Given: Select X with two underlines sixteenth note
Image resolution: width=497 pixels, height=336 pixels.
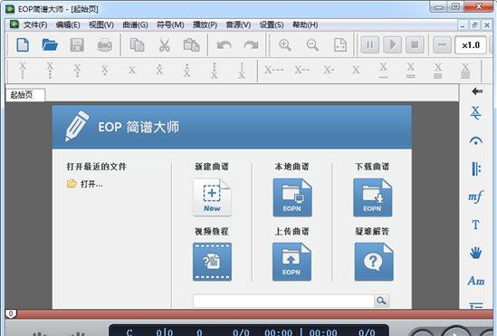Looking at the screenshot, I should click(410, 71).
